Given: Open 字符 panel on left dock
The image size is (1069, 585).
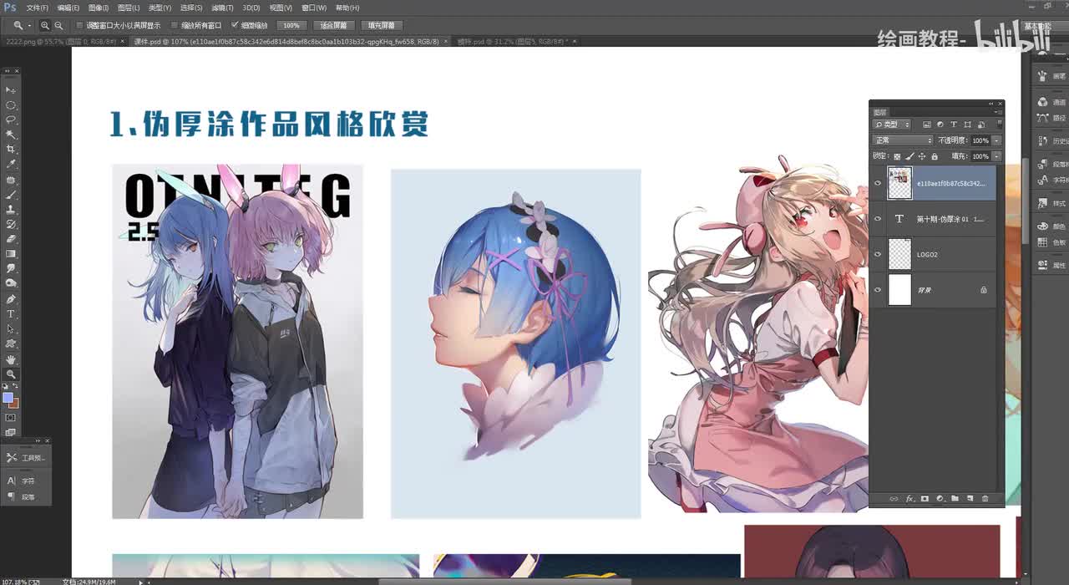Looking at the screenshot, I should [21, 481].
